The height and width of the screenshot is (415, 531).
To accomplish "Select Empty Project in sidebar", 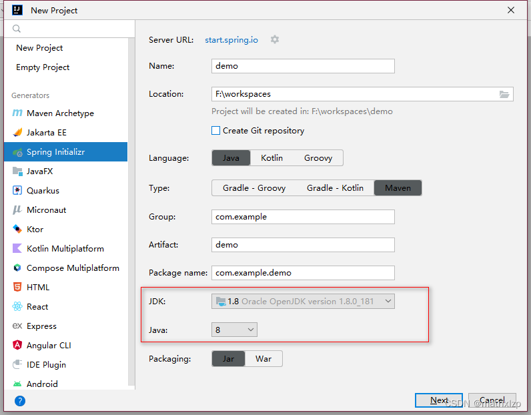I will 43,67.
